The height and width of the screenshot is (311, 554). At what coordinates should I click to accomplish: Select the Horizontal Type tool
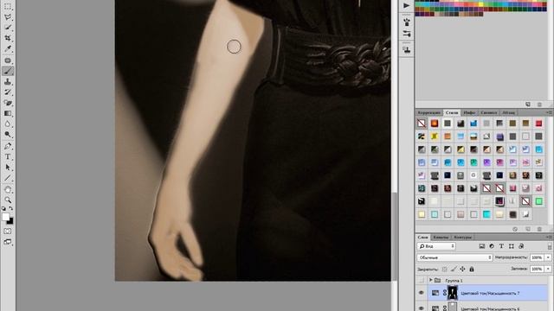[8, 157]
